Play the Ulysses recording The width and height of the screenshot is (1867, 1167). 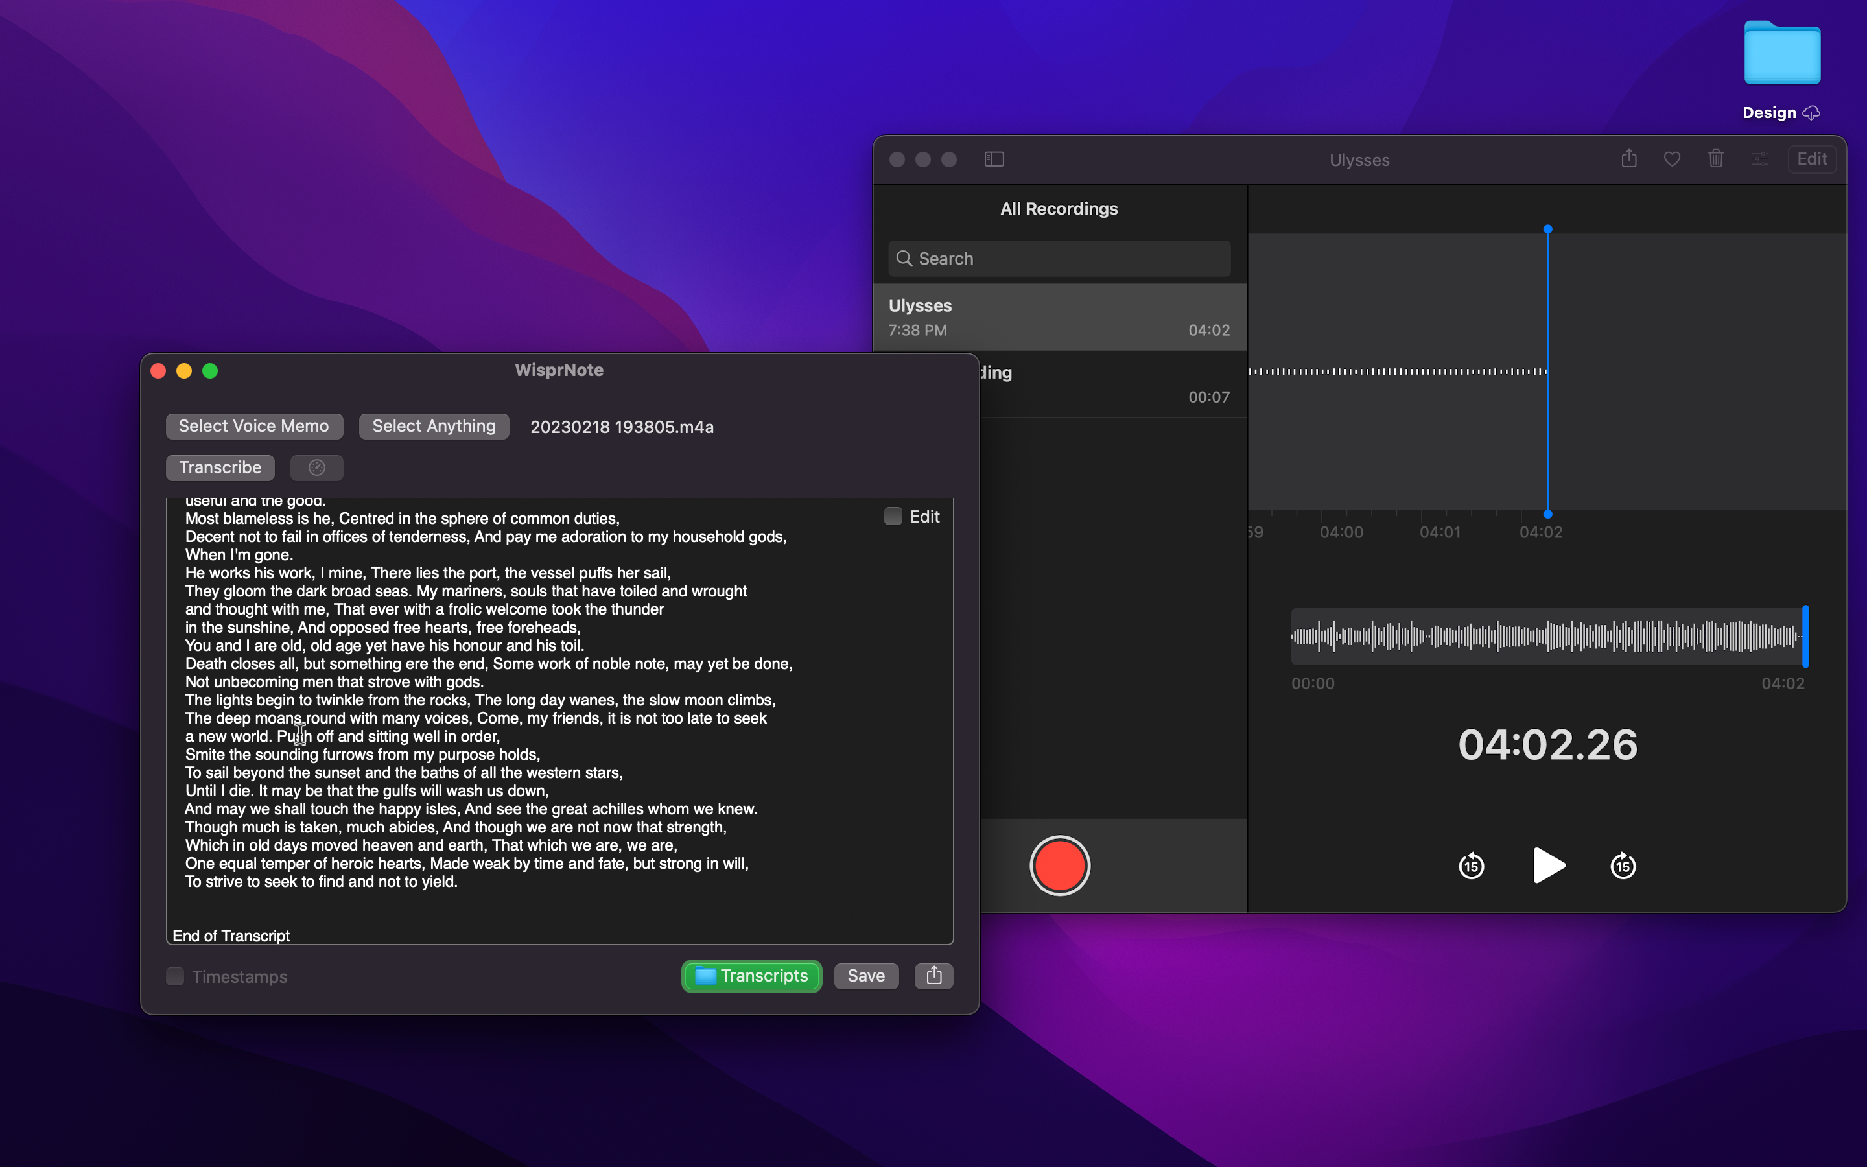tap(1548, 866)
